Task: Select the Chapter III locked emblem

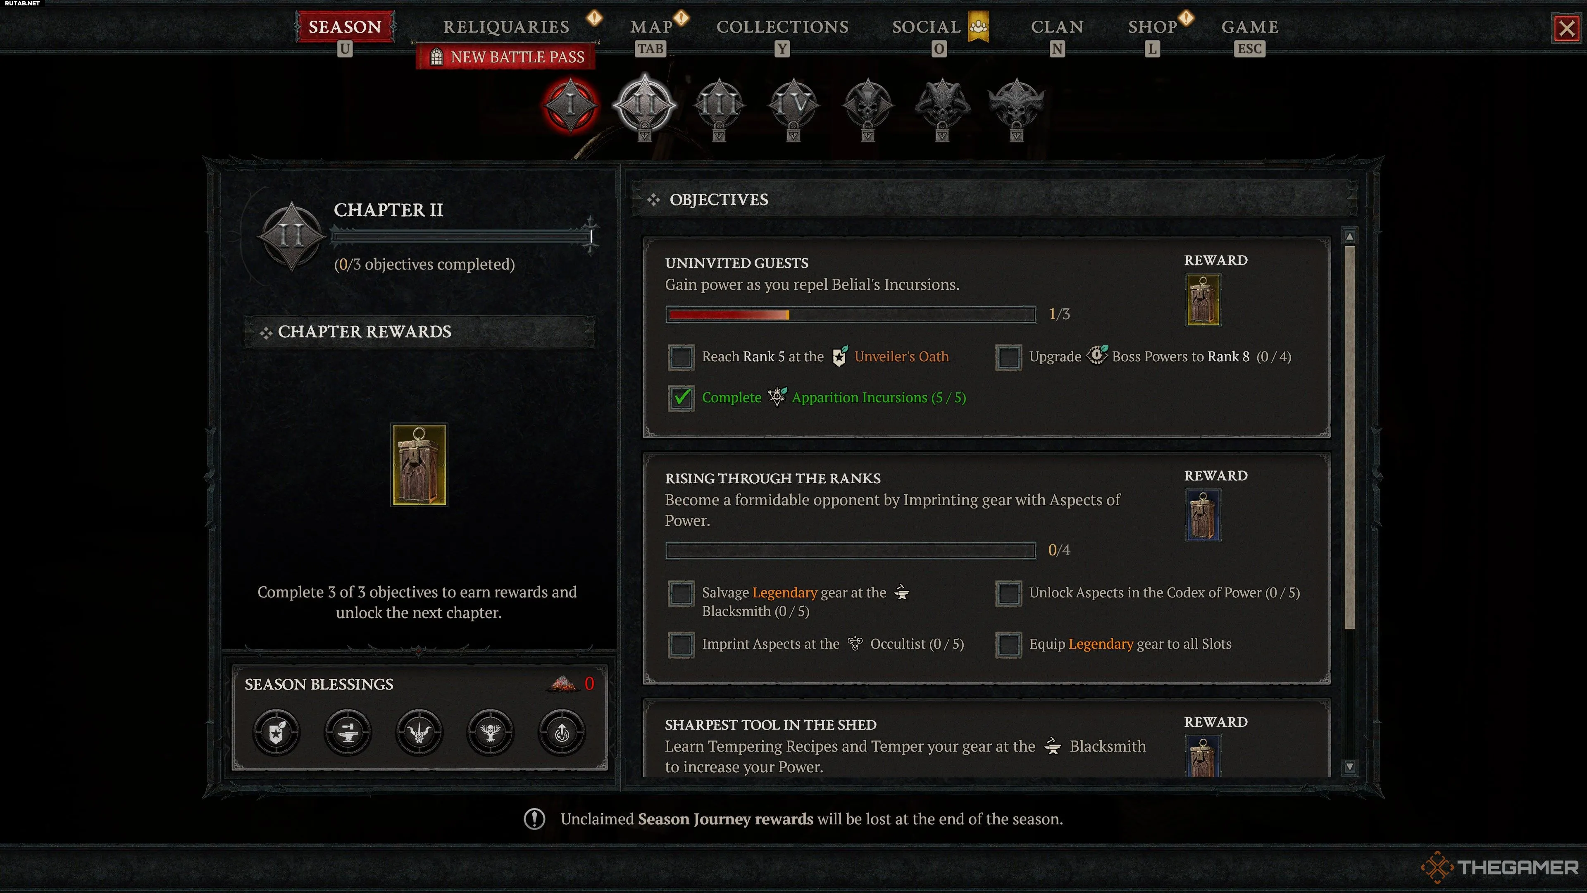Action: pos(719,106)
